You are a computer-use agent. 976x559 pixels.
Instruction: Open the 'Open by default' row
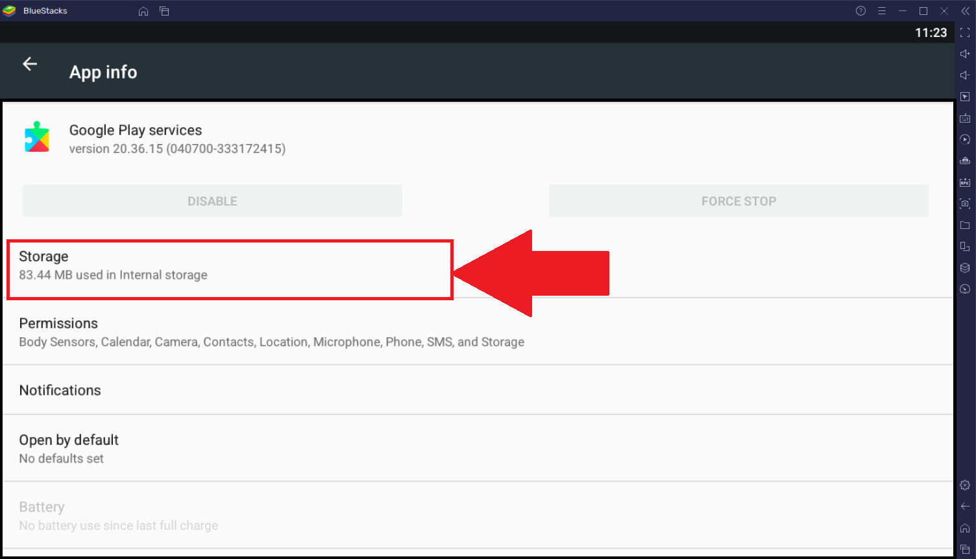[x=478, y=448]
